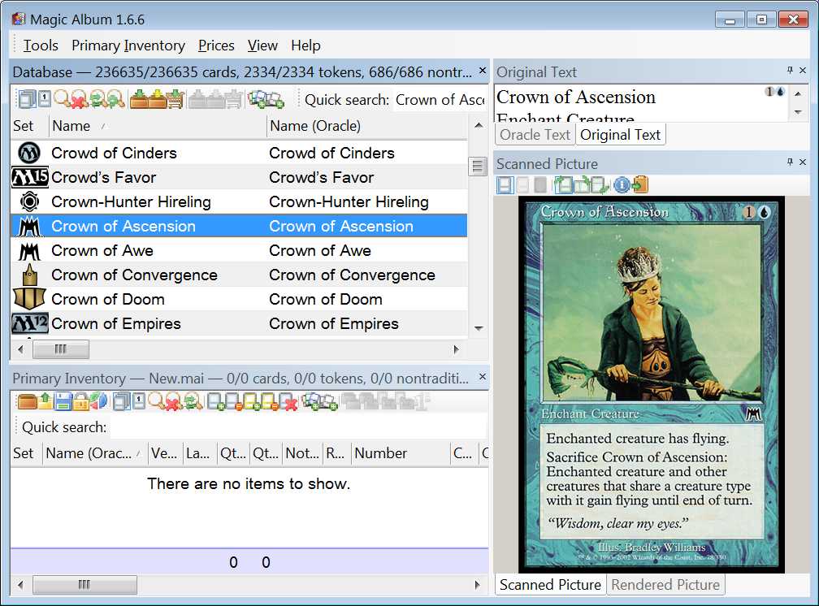Viewport: 819px width, 606px height.
Task: Save inventory with the floppy disk icon
Action: (x=63, y=401)
